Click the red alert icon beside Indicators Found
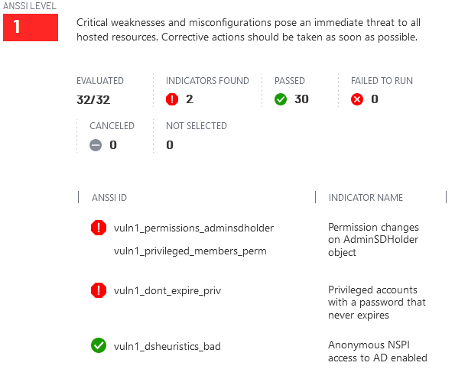455x369 pixels. pyautogui.click(x=172, y=99)
